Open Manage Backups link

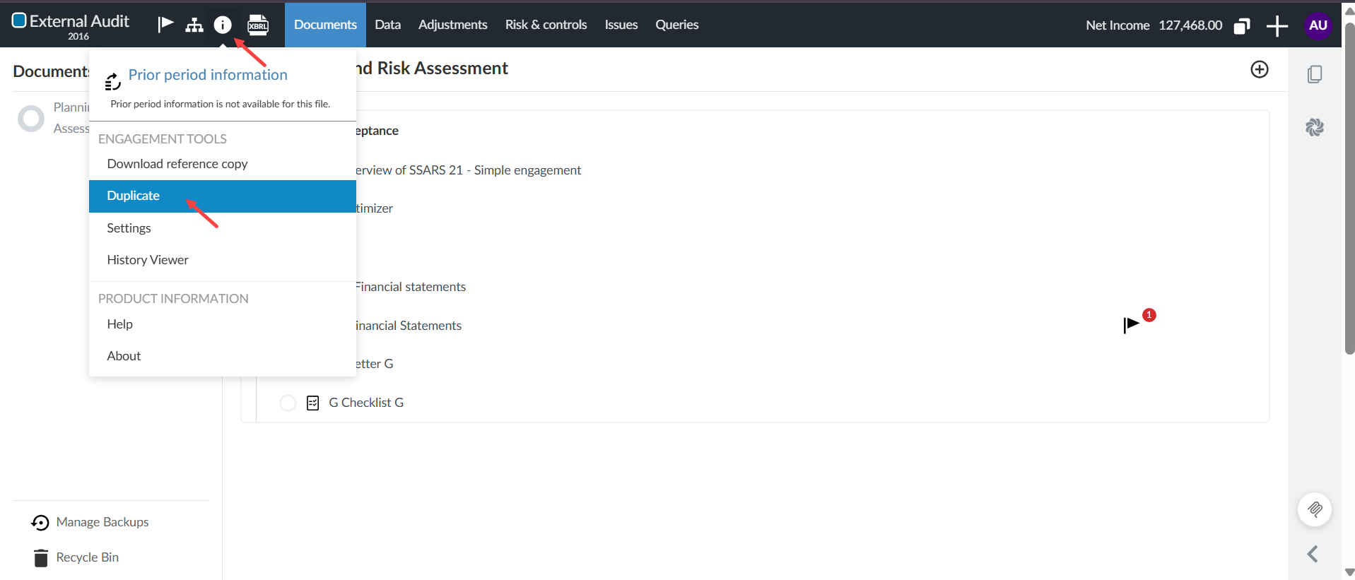click(102, 522)
